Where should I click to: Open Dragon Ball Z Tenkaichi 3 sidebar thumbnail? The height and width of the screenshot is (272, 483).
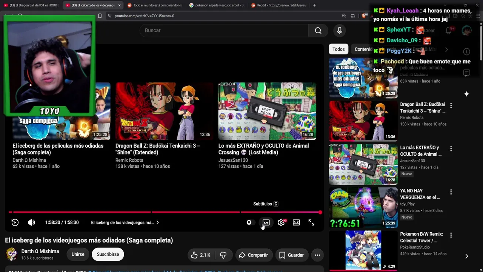point(363,121)
